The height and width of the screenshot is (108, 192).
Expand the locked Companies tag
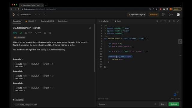[x=19, y=37]
